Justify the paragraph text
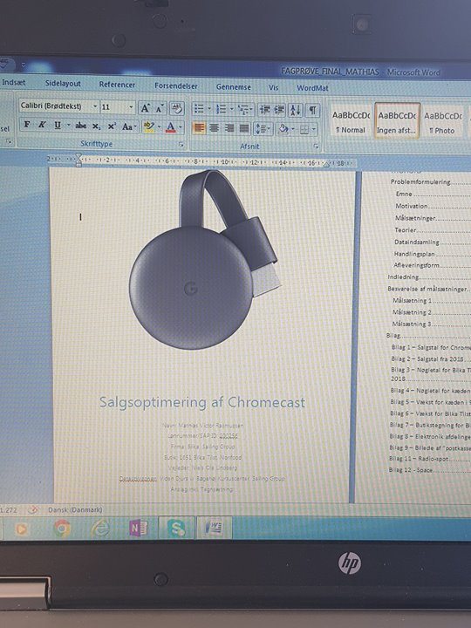The image size is (471, 628). (244, 128)
